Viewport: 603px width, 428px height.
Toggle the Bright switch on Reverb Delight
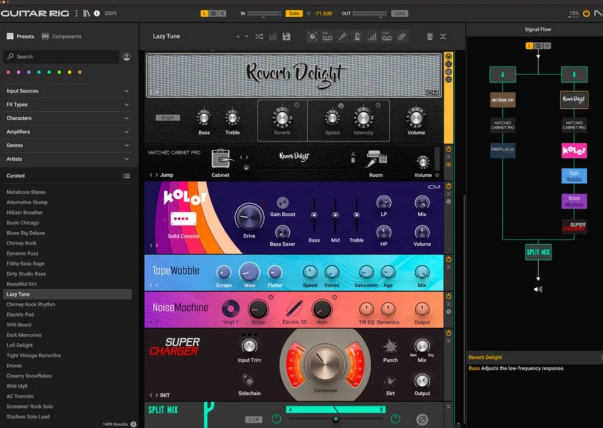168,118
